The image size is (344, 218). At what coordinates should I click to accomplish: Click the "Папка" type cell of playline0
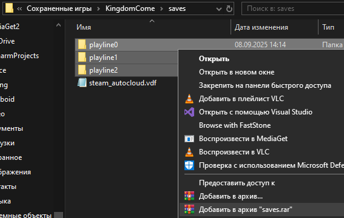tap(332, 45)
